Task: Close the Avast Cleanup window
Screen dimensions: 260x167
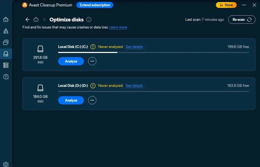Action: pos(254,5)
